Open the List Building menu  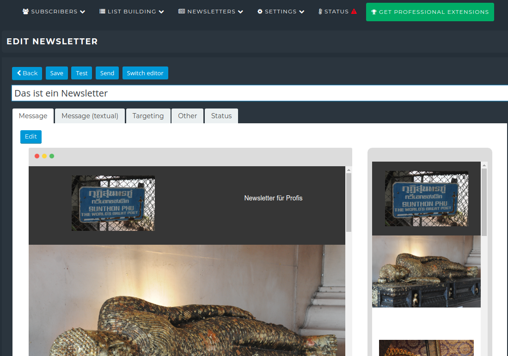coord(132,12)
